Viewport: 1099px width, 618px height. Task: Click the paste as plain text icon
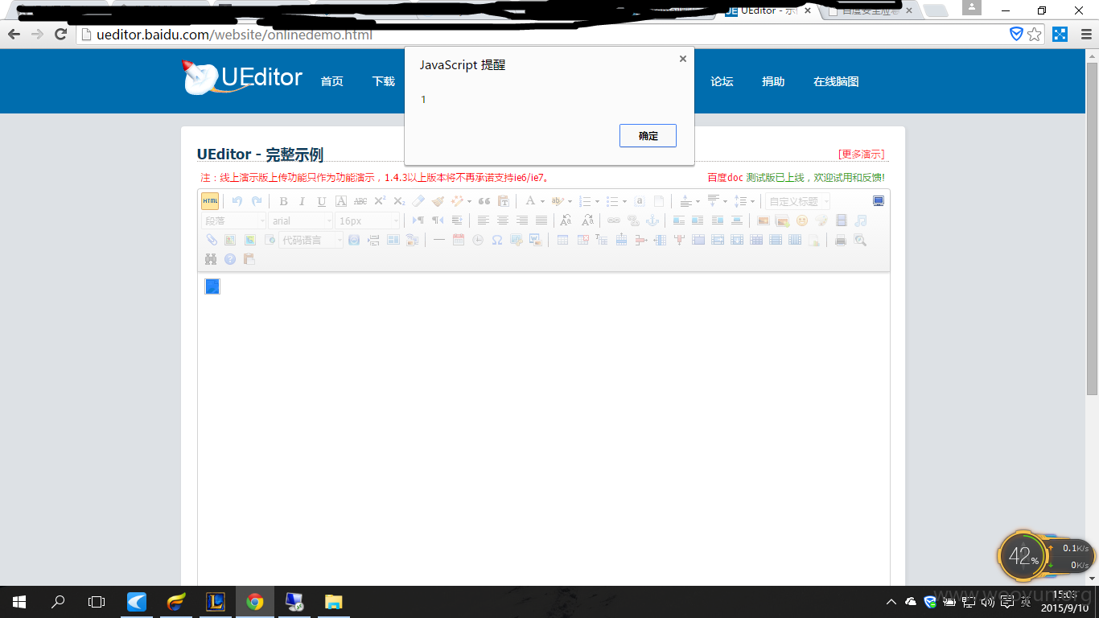click(504, 201)
